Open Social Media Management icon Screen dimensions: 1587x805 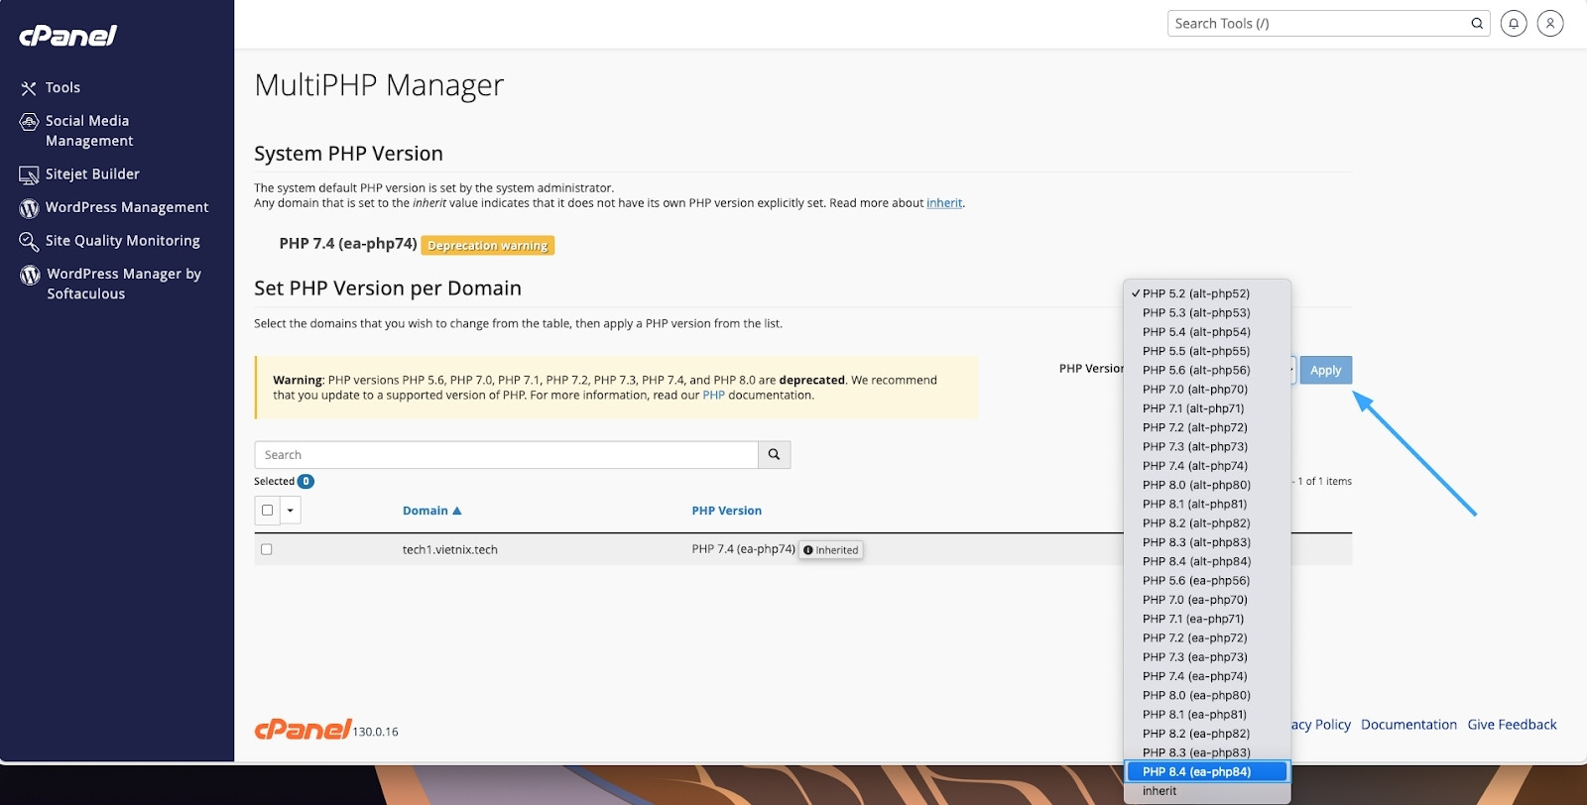click(29, 122)
